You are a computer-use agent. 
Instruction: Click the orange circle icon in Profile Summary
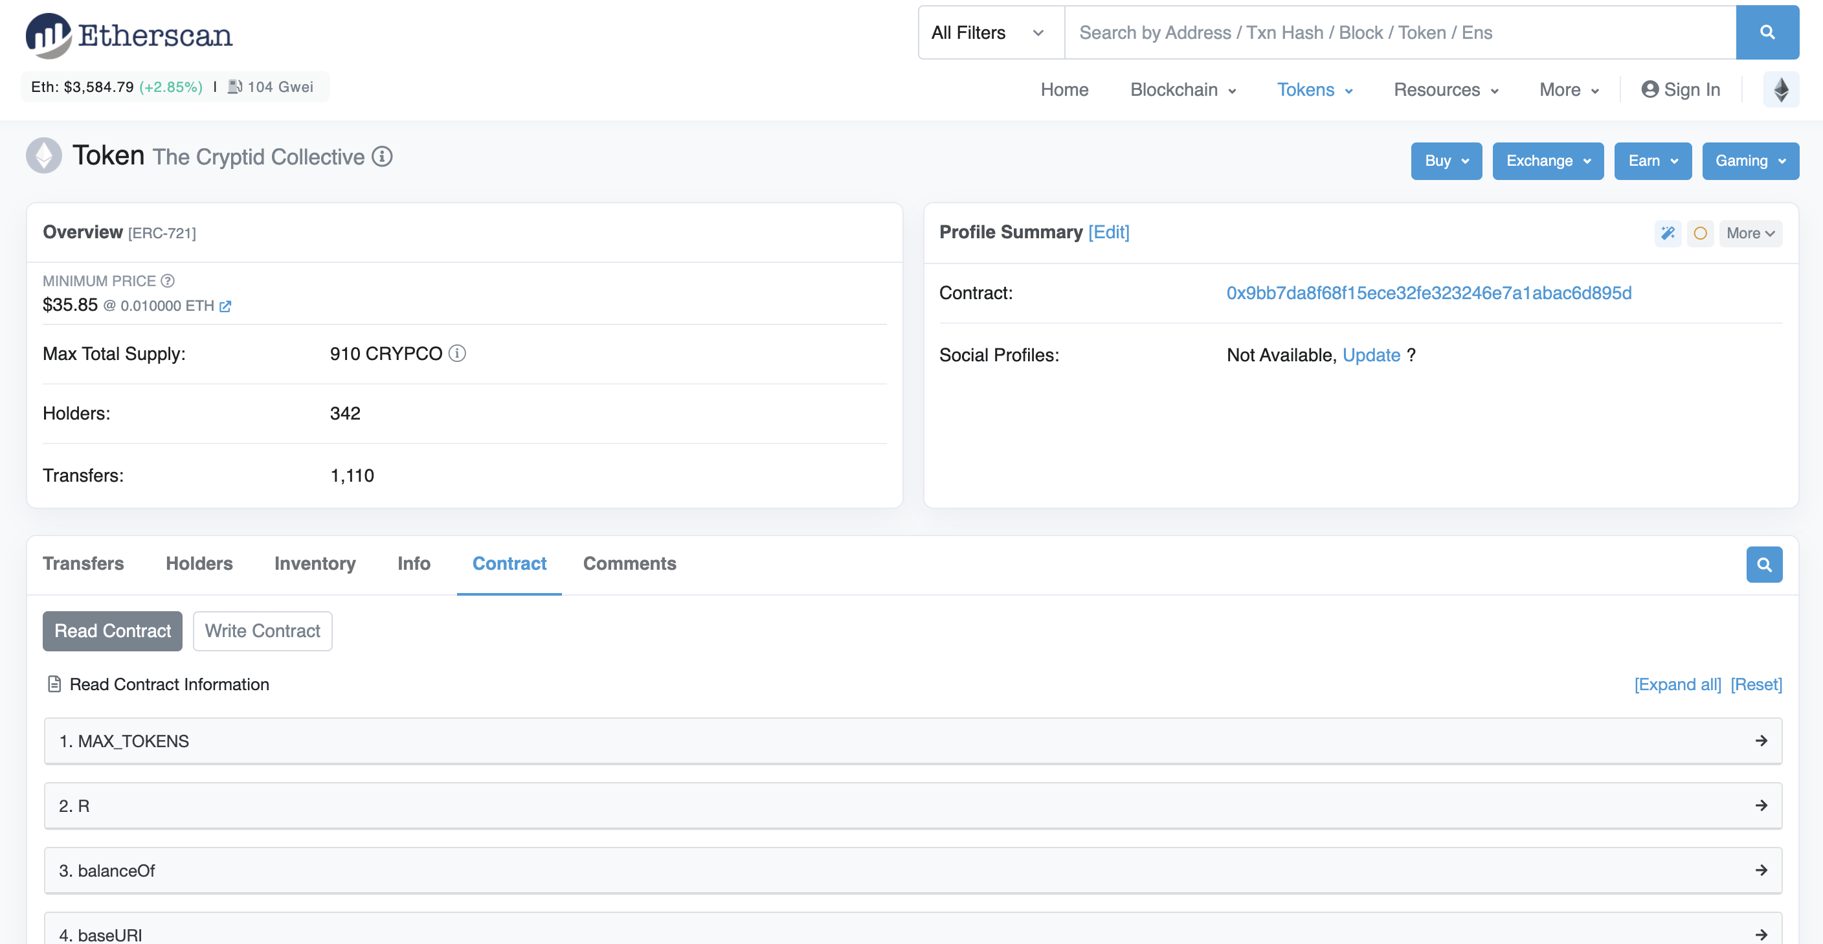tap(1700, 233)
